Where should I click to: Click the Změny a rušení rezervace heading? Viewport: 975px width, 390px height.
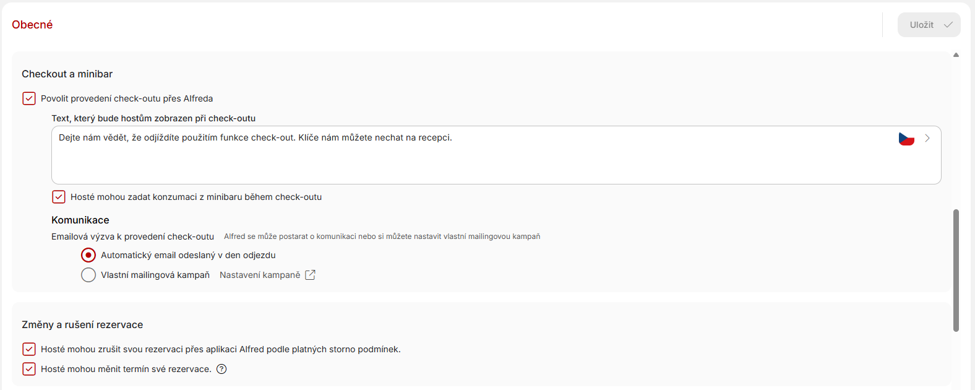[x=82, y=324]
